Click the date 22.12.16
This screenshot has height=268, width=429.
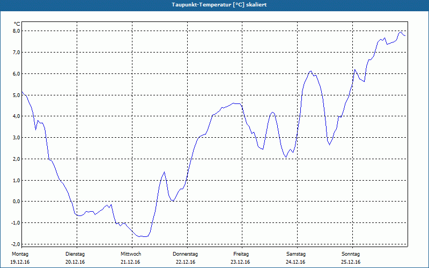[186, 262]
